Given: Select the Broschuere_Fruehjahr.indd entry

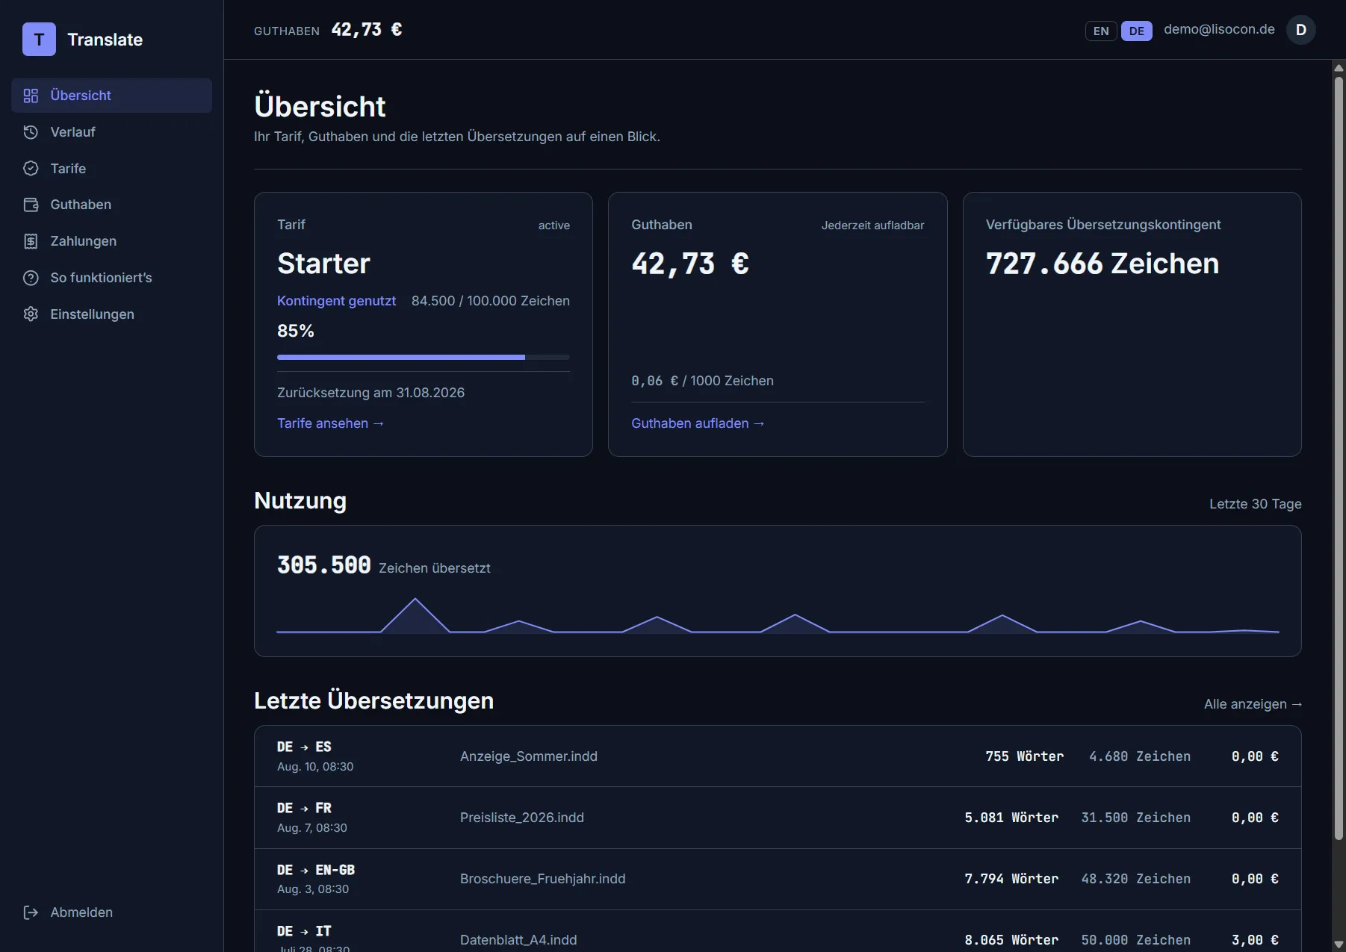Looking at the screenshot, I should 778,879.
